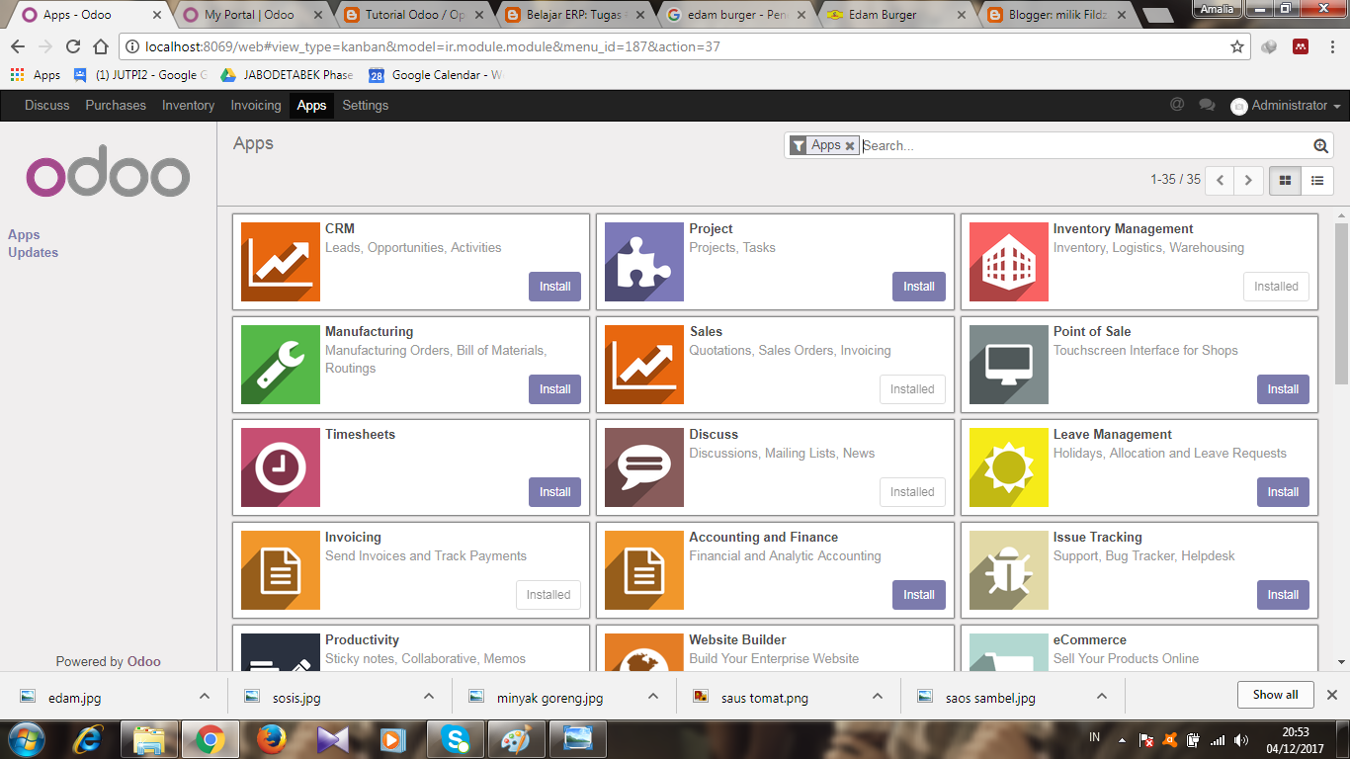
Task: Install the Accounting and Finance app
Action: point(919,595)
